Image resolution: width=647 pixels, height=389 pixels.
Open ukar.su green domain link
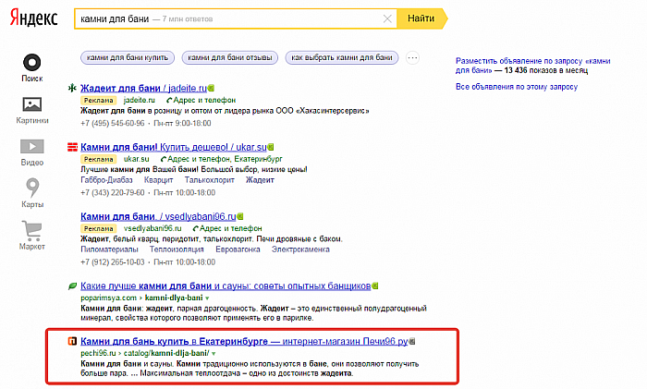click(x=137, y=159)
